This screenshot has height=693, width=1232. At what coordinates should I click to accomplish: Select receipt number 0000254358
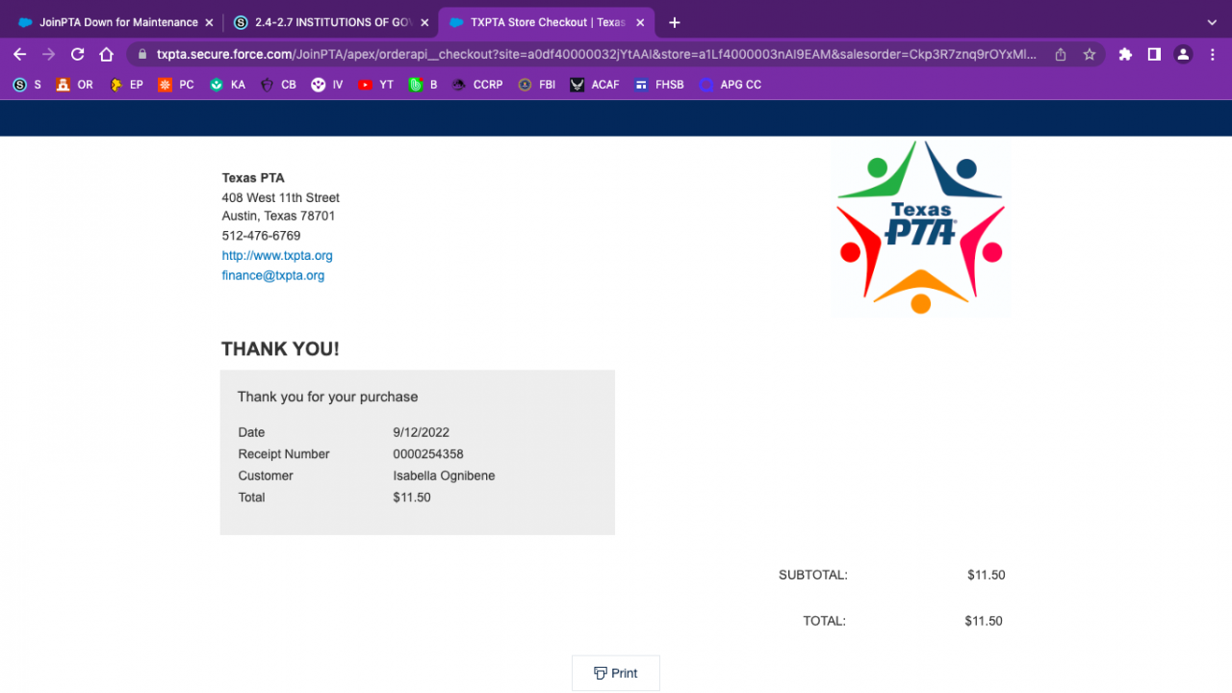pos(428,454)
